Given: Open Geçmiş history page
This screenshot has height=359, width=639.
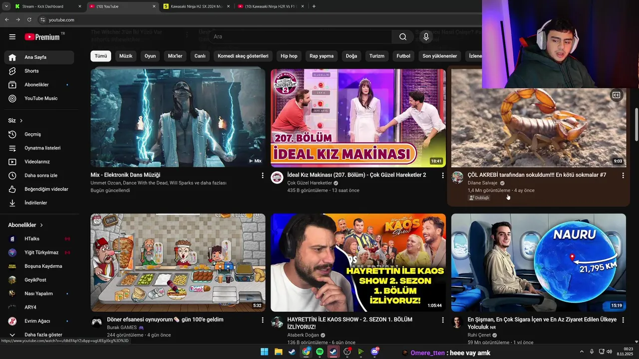Looking at the screenshot, I should [x=39, y=134].
